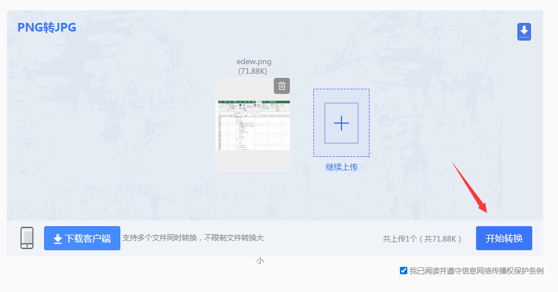Screen dimensions: 558x292
Task: Click the PNG转JPG page title
Action: (x=46, y=27)
